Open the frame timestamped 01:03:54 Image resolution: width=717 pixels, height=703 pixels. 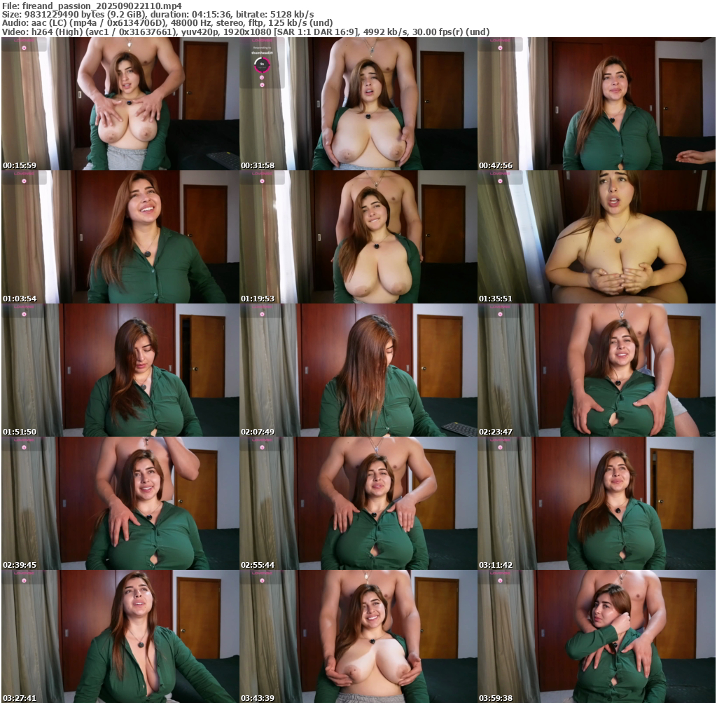[120, 237]
